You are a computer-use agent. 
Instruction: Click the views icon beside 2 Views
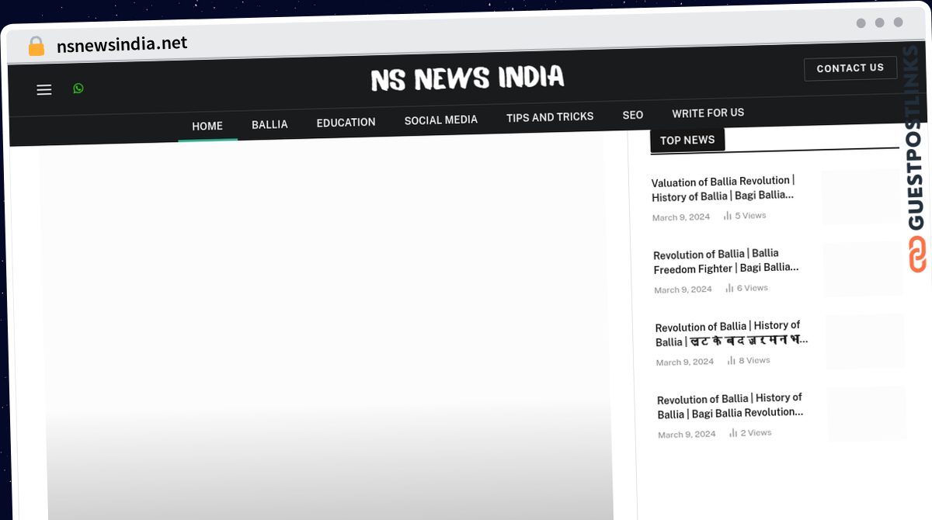point(733,433)
